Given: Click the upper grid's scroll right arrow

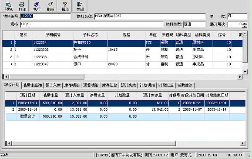Looking at the screenshot, I should [240, 77].
